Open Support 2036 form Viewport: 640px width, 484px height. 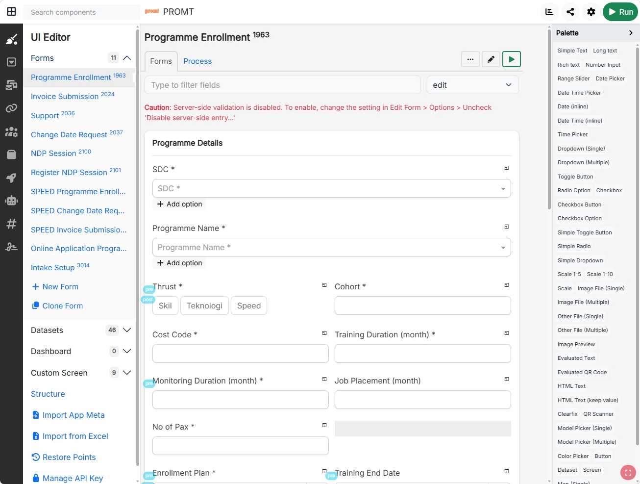tap(53, 115)
